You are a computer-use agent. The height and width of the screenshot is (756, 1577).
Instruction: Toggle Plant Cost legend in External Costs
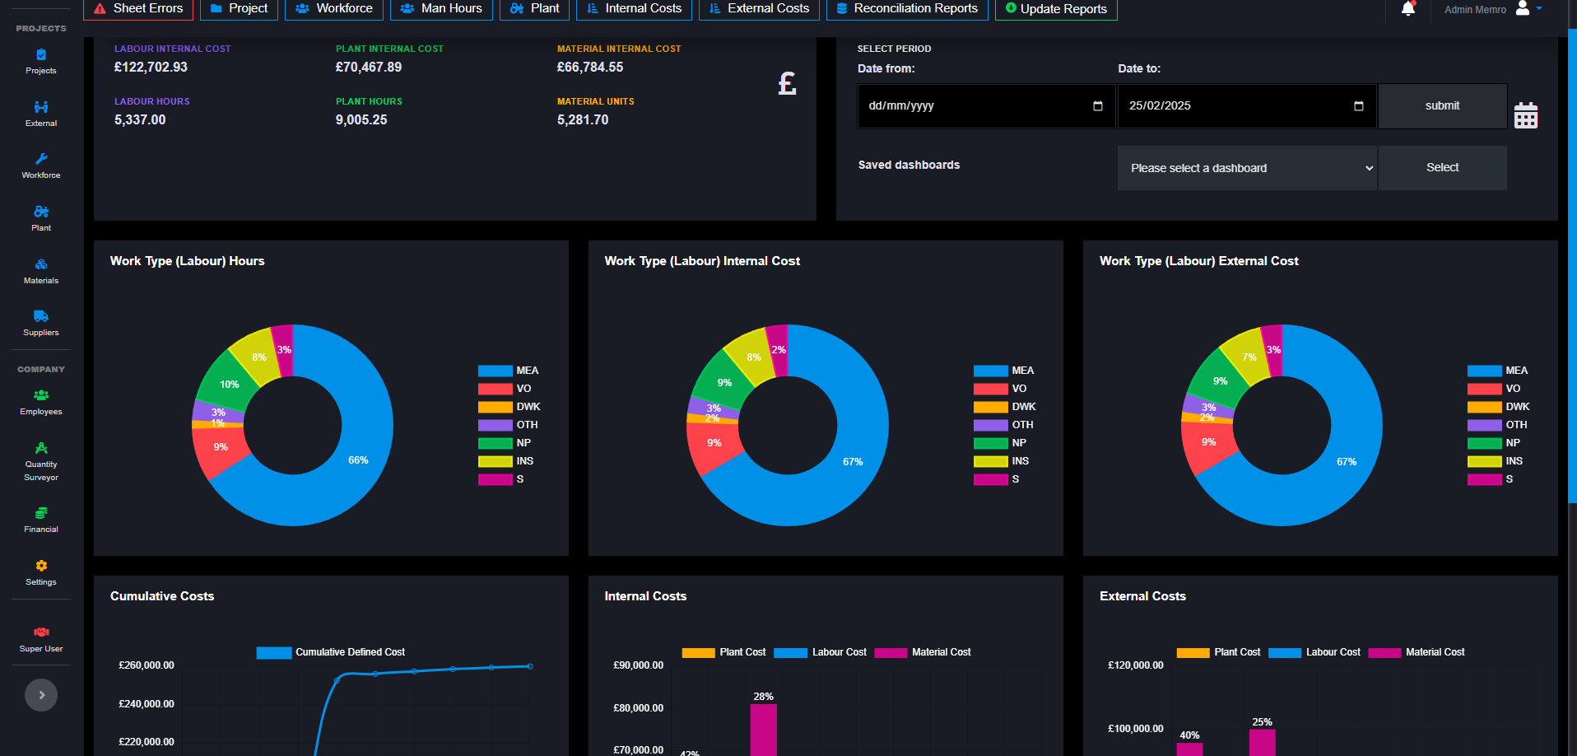(1219, 652)
